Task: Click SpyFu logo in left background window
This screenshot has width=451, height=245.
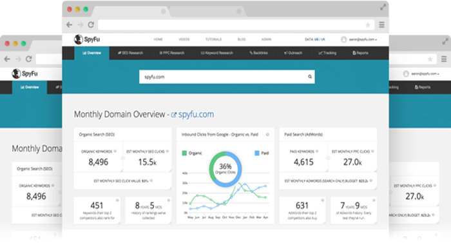Action: 24,73
